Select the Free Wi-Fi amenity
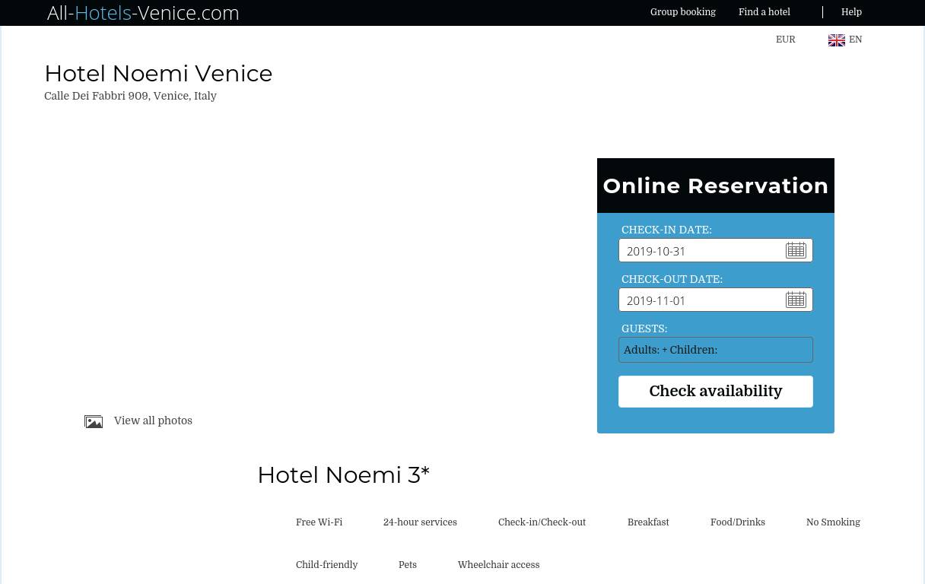The image size is (925, 584). coord(319,522)
